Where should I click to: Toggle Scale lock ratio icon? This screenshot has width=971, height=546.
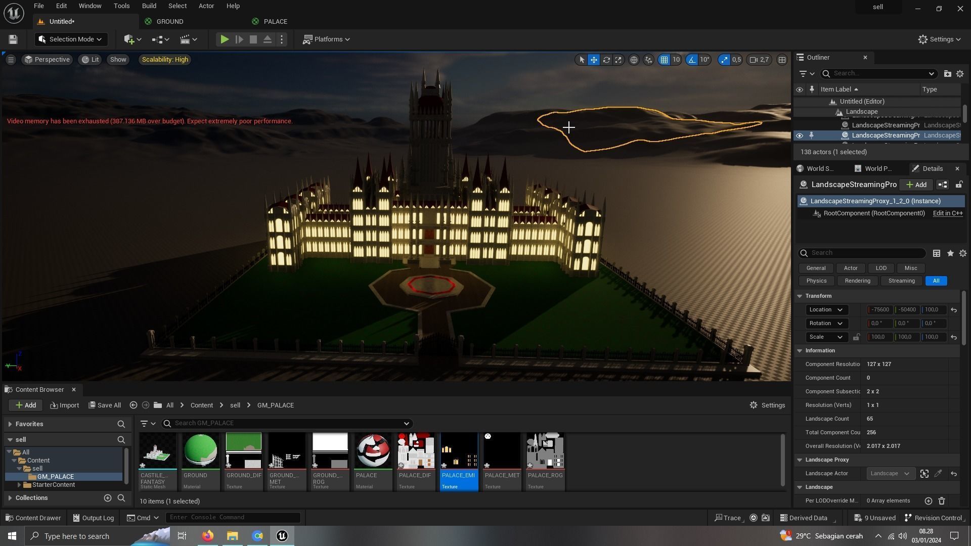click(856, 337)
